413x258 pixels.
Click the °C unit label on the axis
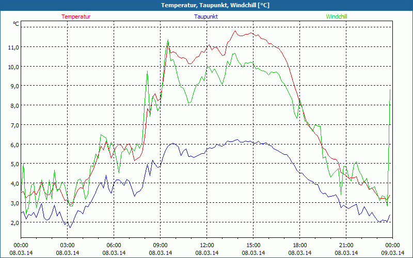16,24
